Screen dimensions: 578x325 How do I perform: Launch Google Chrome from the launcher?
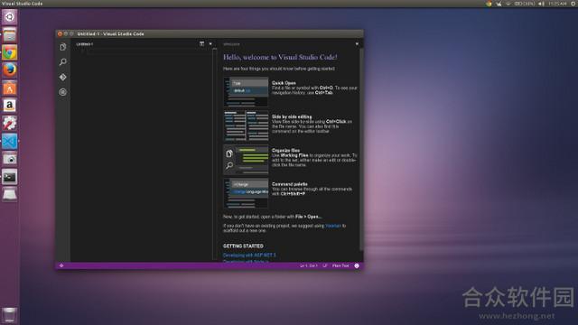pos(10,52)
